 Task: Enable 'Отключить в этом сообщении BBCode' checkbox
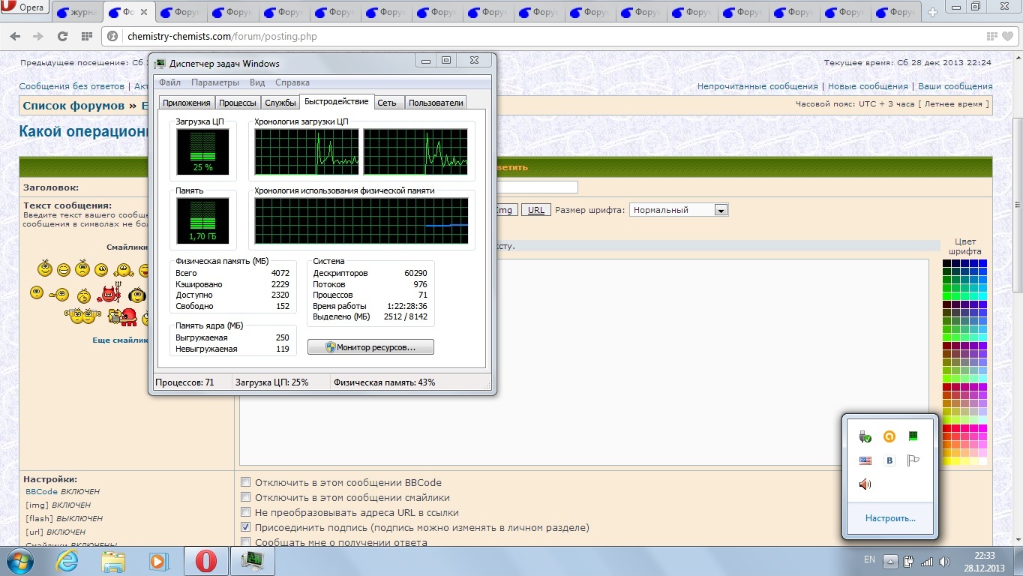click(x=245, y=482)
